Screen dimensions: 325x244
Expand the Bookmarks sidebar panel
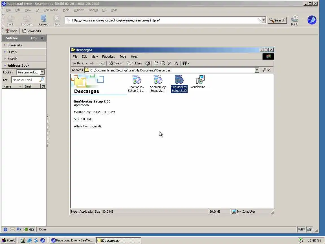point(24,45)
